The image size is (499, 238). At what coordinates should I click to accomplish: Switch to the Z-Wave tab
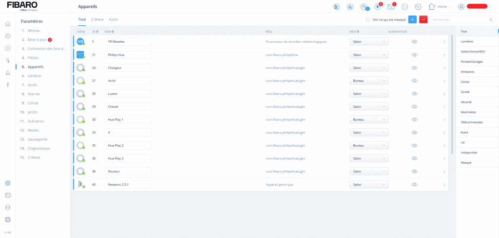[97, 19]
